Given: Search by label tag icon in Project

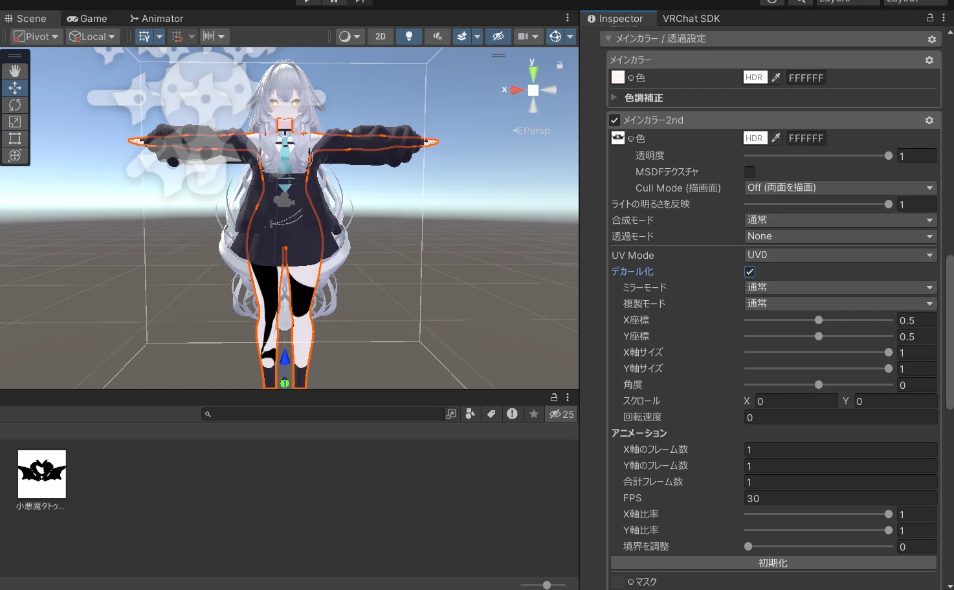Looking at the screenshot, I should click(491, 414).
